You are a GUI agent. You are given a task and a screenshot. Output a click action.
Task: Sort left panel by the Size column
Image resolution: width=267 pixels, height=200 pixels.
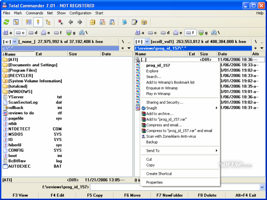[x=84, y=54]
